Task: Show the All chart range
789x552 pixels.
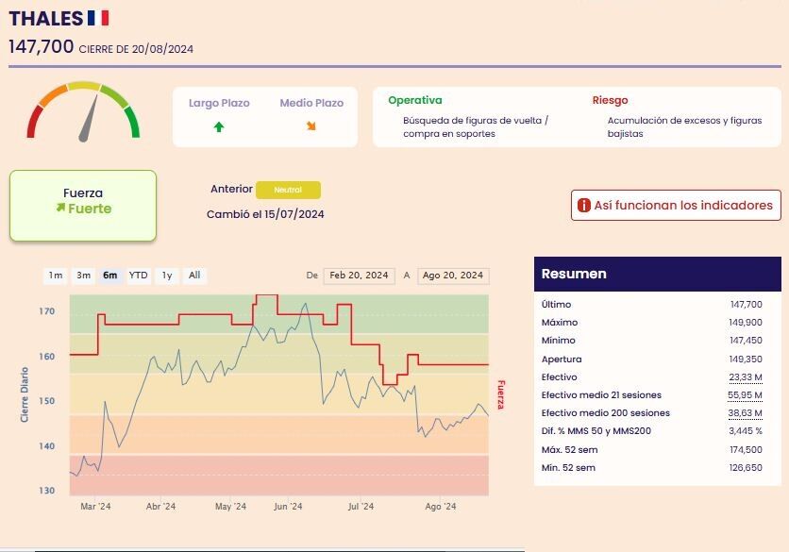Action: 194,276
